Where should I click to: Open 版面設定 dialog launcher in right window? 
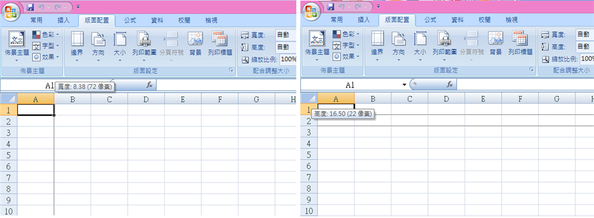[x=531, y=70]
